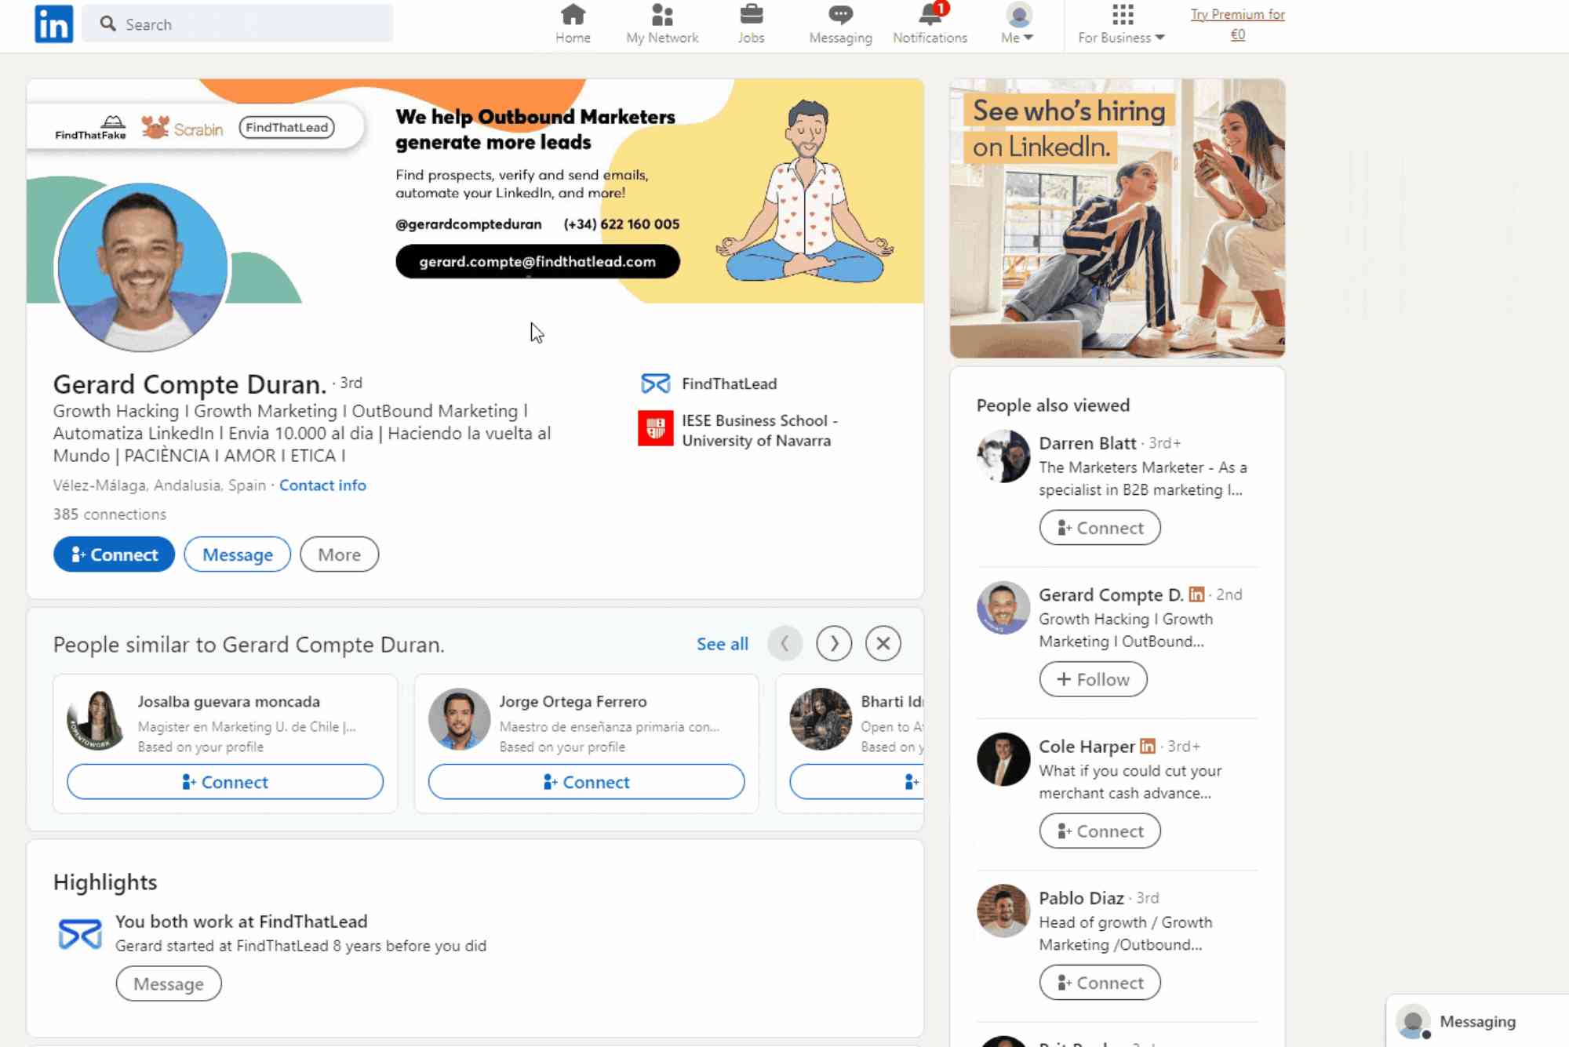Viewport: 1569px width, 1047px height.
Task: Click the FindThatLead company logo
Action: click(x=655, y=384)
